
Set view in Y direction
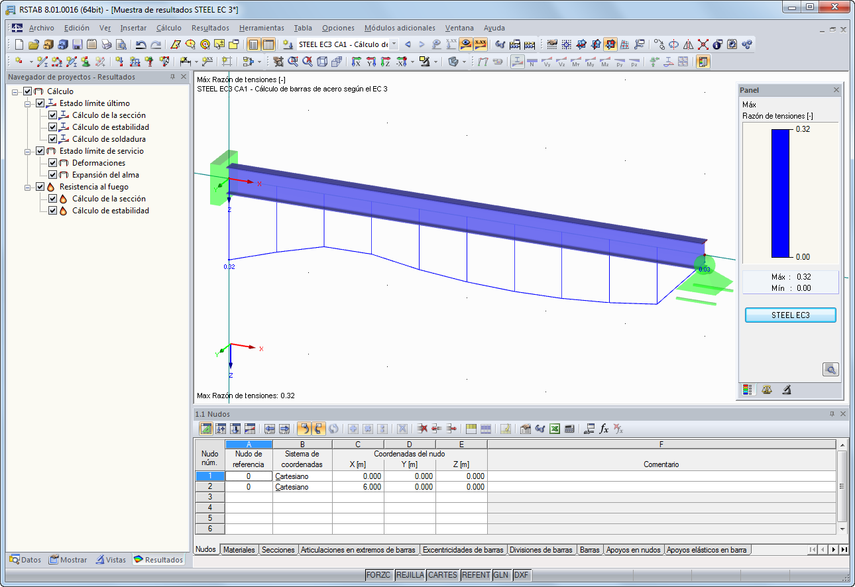370,62
